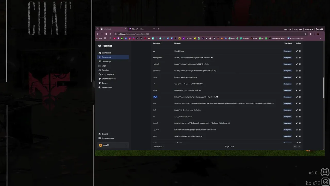Go to Timers page

tap(113, 83)
